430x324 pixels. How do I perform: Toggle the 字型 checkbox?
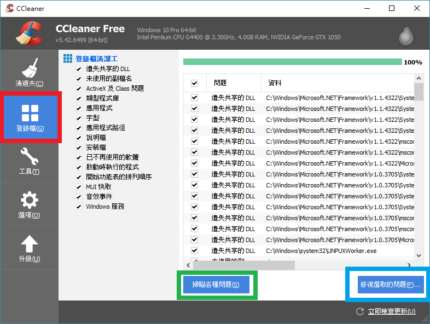[79, 118]
